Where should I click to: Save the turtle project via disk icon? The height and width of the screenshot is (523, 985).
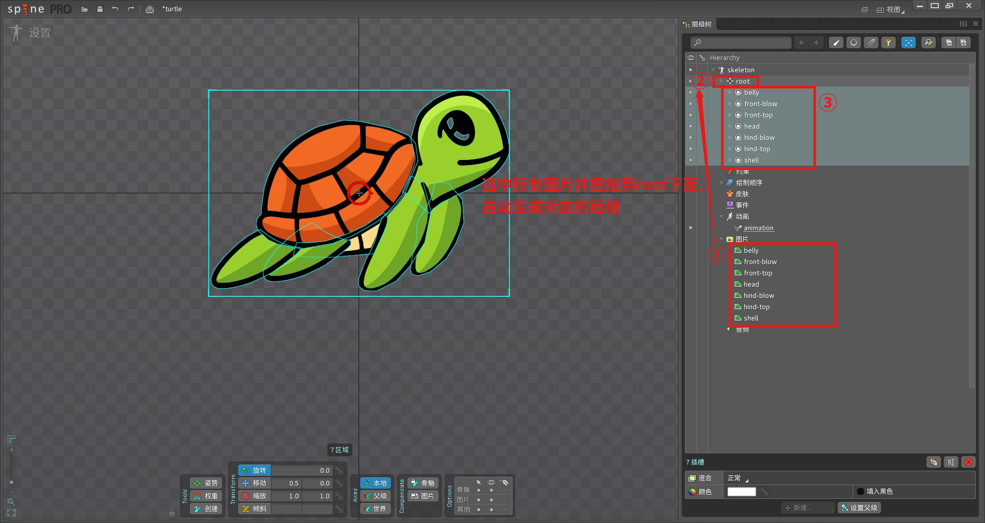point(100,9)
